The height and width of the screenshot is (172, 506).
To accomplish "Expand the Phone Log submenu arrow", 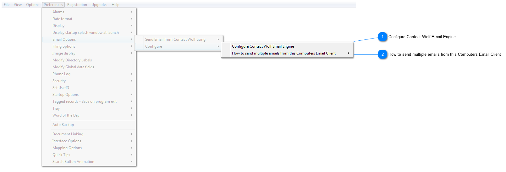I will (x=132, y=74).
